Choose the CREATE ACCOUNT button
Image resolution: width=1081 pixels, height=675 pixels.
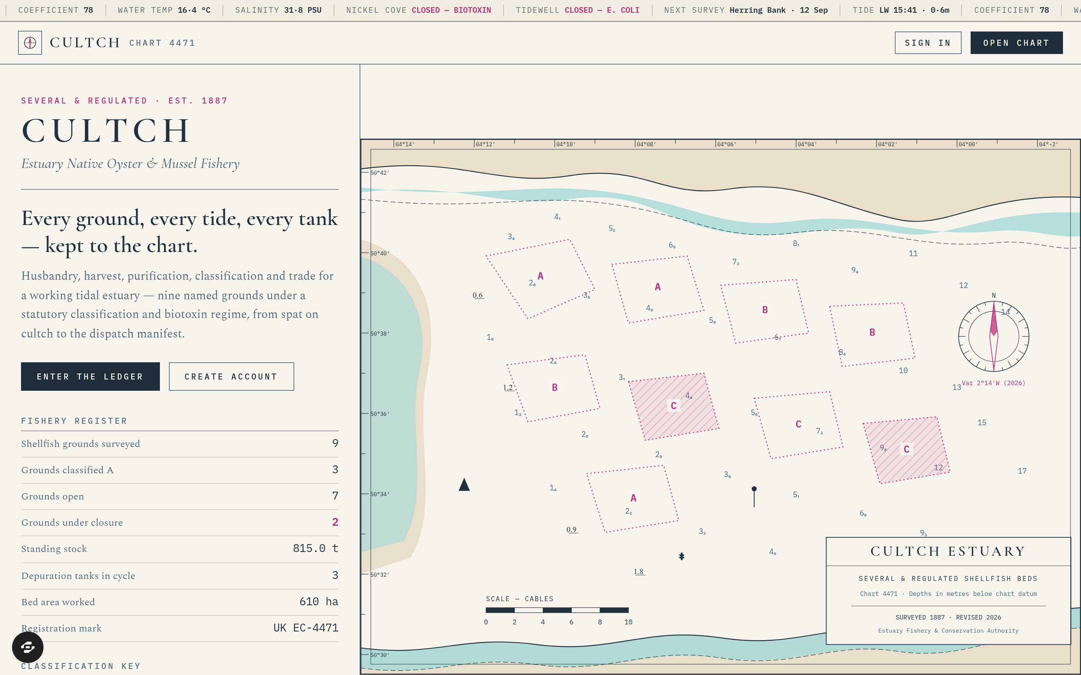[x=231, y=376]
